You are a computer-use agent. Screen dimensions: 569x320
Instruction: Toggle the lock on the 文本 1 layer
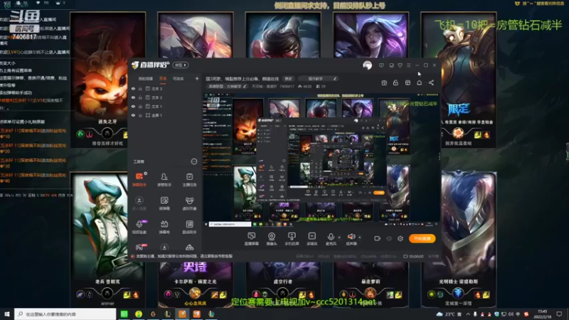point(140,106)
